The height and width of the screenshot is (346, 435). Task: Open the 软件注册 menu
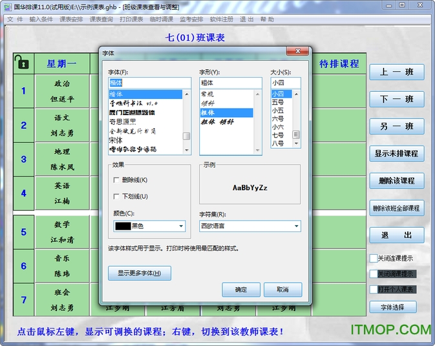pos(222,19)
